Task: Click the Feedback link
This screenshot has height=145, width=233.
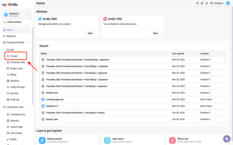Action: (217, 3)
